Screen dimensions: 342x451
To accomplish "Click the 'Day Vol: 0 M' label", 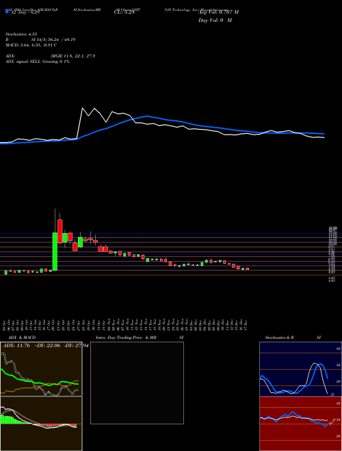I will [215, 20].
